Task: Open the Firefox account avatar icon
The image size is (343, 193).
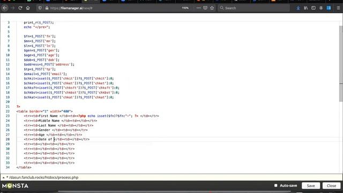Action: (x=321, y=8)
